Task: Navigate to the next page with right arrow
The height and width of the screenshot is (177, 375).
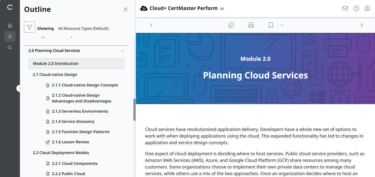Action: point(361,25)
